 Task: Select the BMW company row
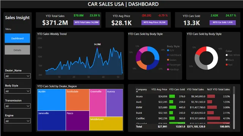(x=183, y=107)
